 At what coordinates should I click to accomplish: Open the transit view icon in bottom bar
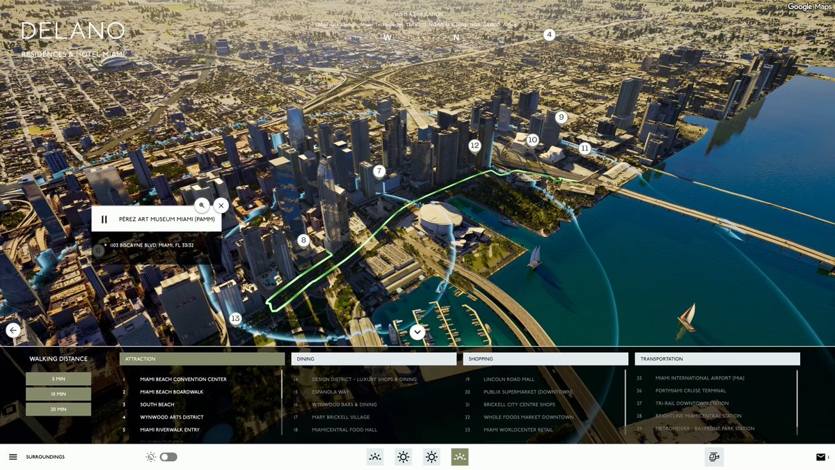(x=715, y=457)
